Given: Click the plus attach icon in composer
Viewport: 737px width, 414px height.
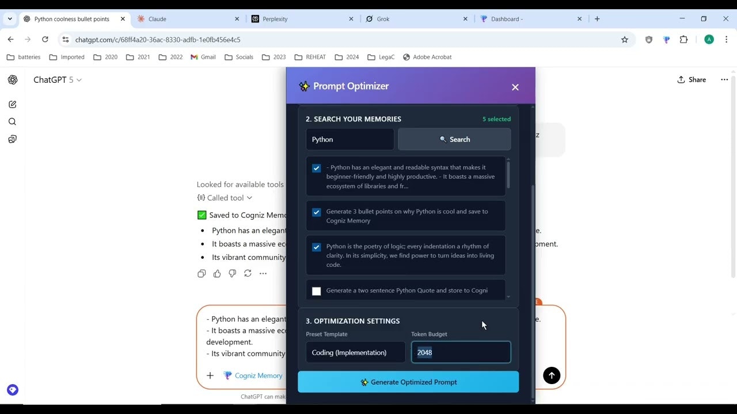Looking at the screenshot, I should click(210, 375).
